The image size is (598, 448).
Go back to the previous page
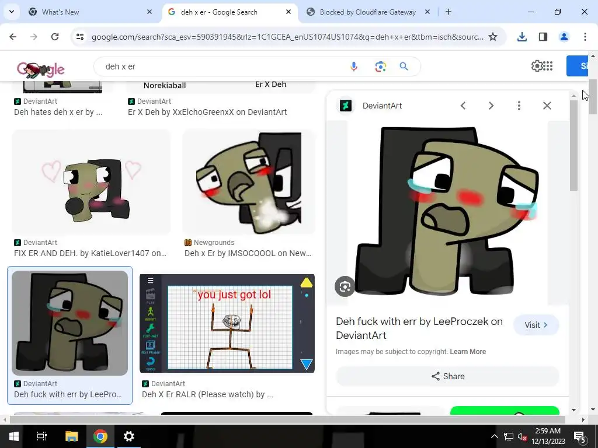(13, 37)
